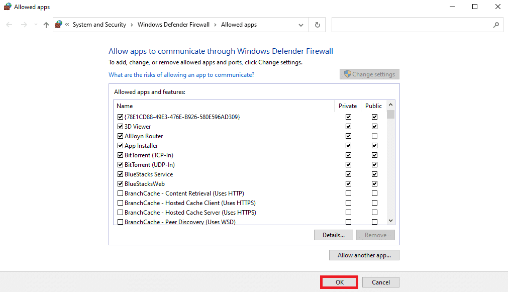Open the risks of allowing an app link
The width and height of the screenshot is (508, 292).
coord(181,75)
